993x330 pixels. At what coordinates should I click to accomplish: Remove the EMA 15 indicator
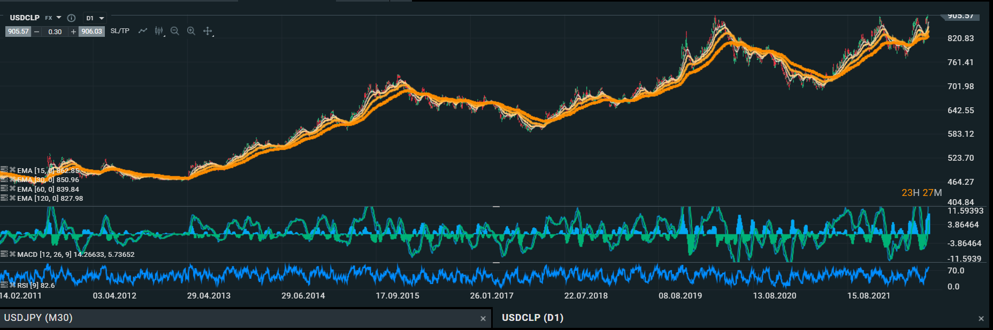tap(12, 170)
